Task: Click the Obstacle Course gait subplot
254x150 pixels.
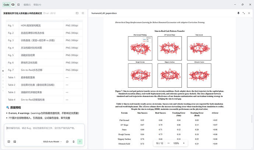Action: pos(199,76)
